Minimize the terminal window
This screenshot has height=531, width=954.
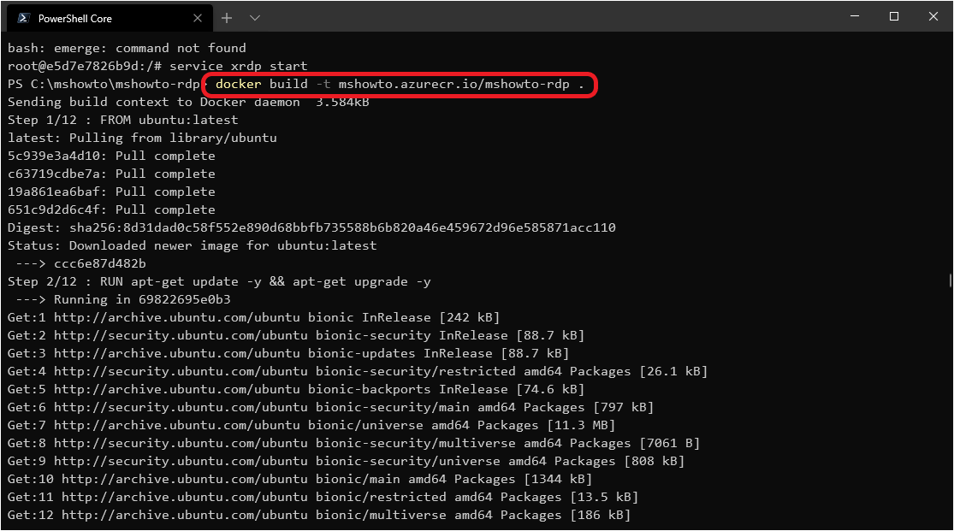point(854,16)
